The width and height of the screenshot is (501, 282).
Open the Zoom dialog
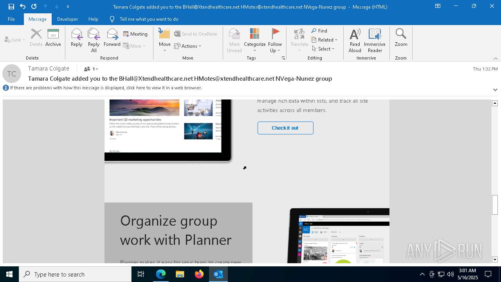coord(401,38)
